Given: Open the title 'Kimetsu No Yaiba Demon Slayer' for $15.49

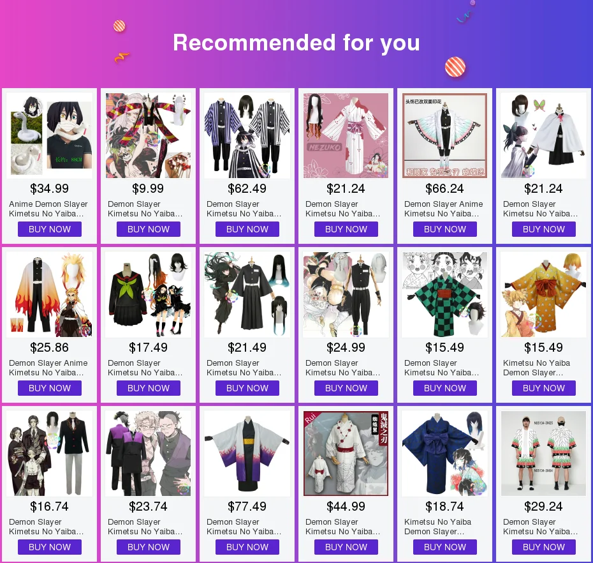Looking at the screenshot, I should pyautogui.click(x=537, y=368).
